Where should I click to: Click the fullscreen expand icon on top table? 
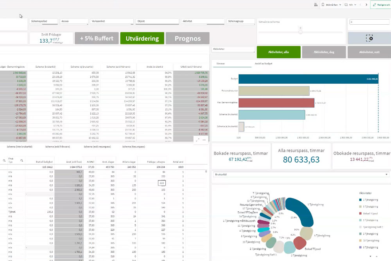[x=197, y=140]
